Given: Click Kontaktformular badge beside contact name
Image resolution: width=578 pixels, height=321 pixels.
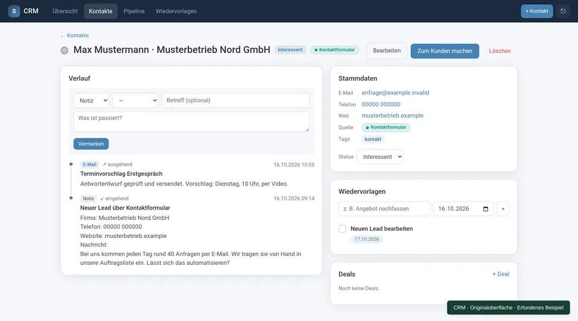Looking at the screenshot, I should point(334,50).
